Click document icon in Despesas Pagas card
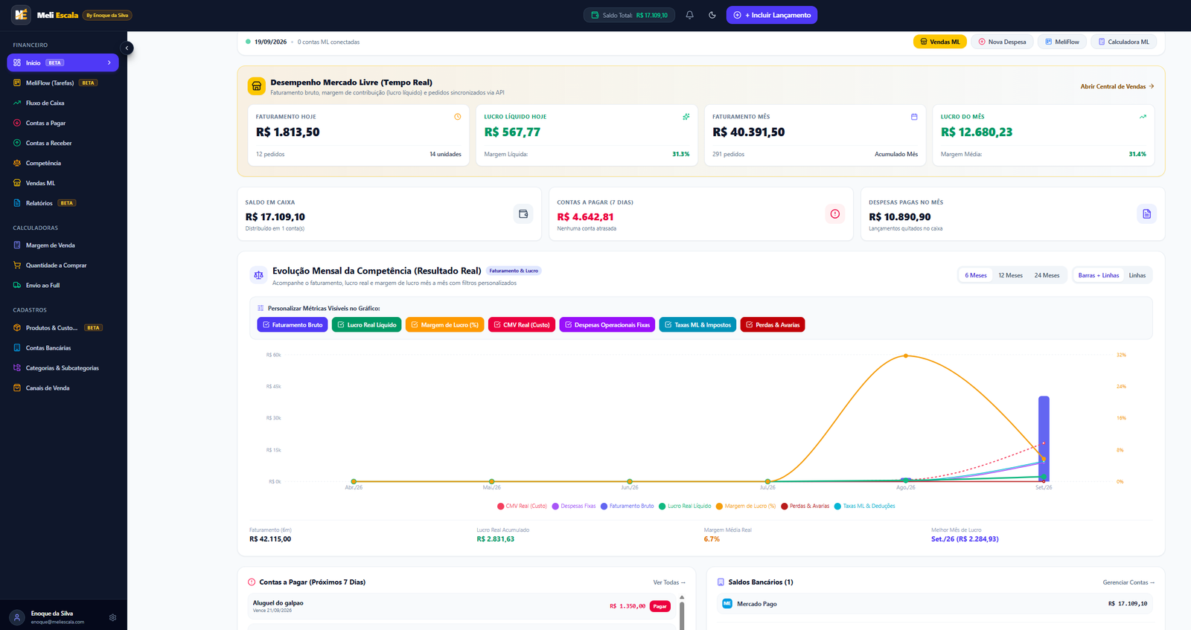Viewport: 1191px width, 630px height. 1147,214
